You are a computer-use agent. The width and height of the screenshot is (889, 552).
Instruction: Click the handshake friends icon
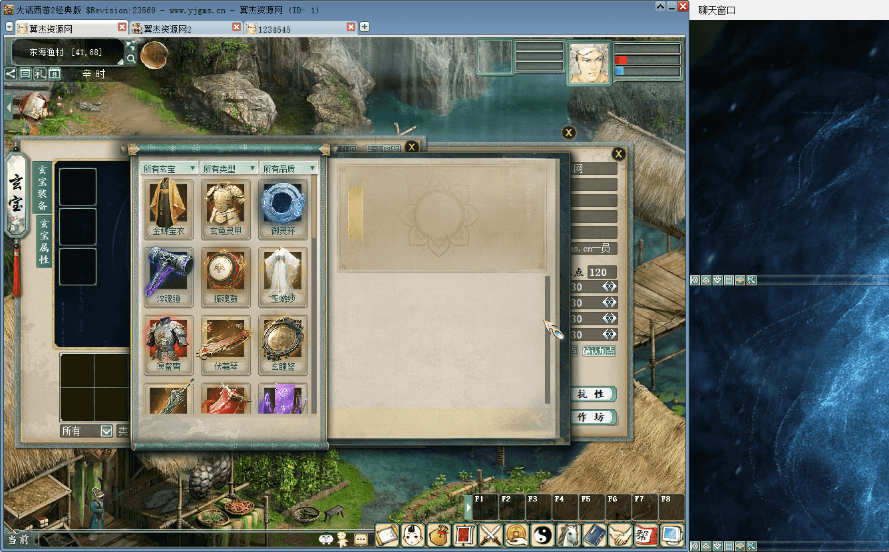[622, 535]
